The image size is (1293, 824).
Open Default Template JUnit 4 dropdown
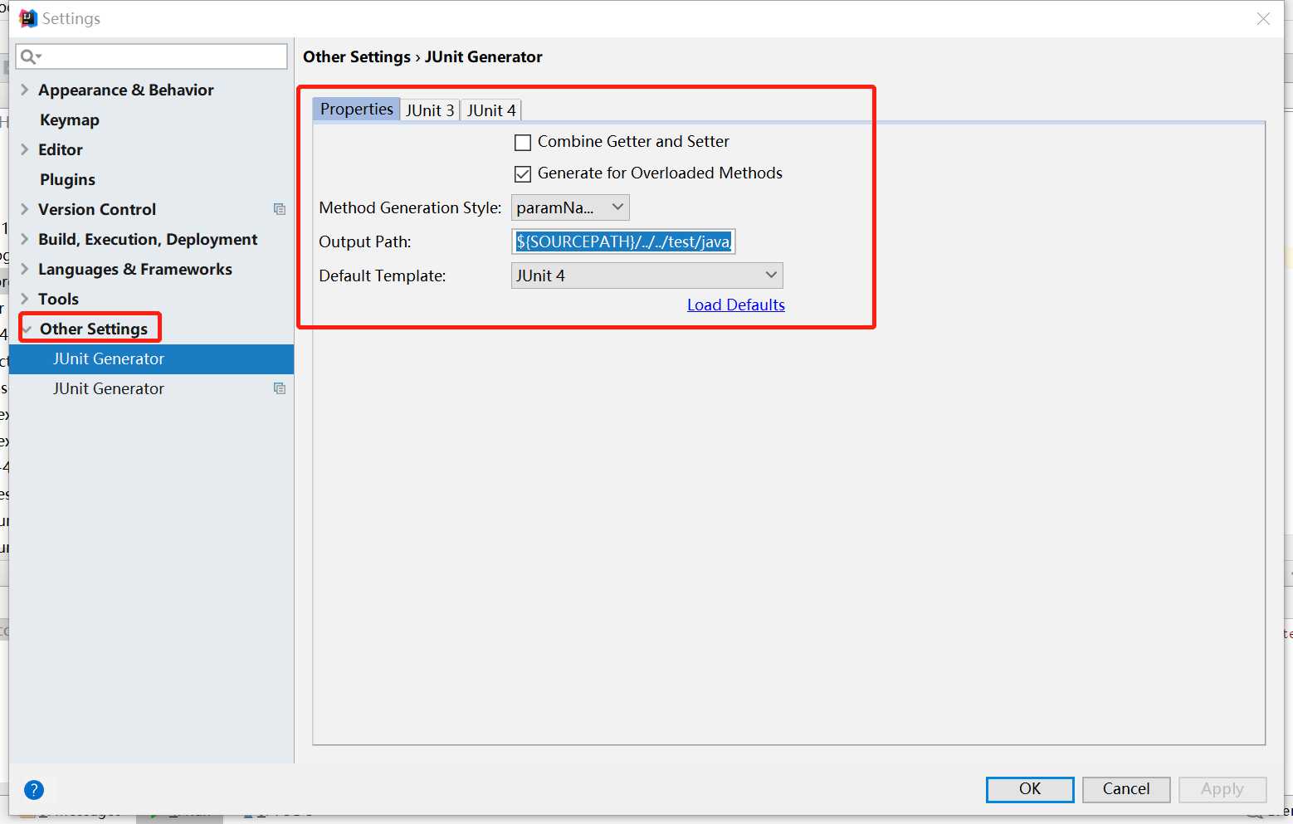click(646, 275)
